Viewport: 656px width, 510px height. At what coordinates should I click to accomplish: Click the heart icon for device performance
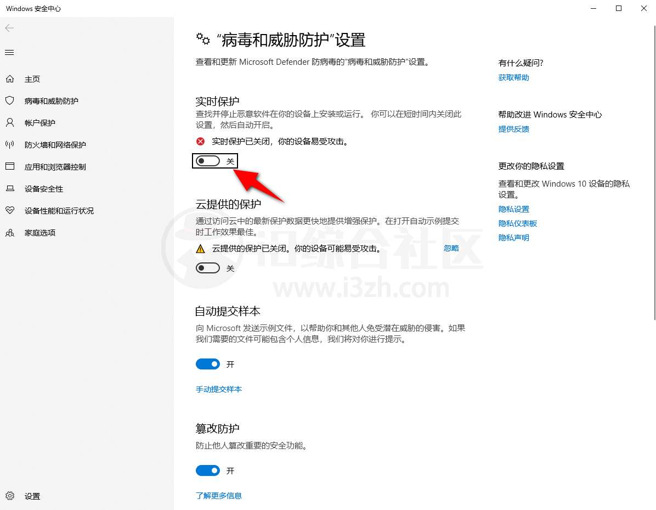click(x=10, y=210)
